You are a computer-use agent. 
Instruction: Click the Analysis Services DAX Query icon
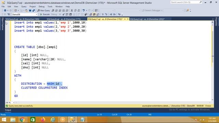67,11
